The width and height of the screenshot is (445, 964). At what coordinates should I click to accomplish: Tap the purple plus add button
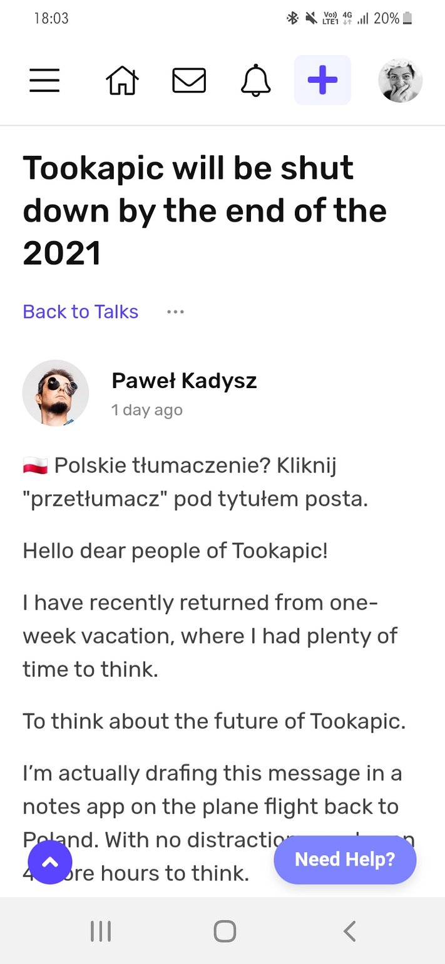322,81
